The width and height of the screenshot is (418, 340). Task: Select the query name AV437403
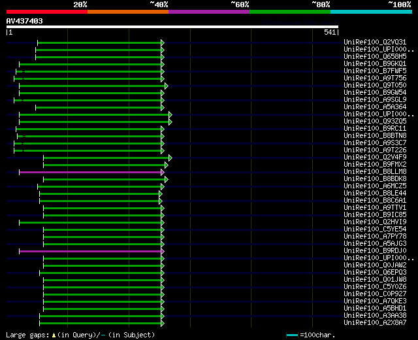click(x=25, y=21)
